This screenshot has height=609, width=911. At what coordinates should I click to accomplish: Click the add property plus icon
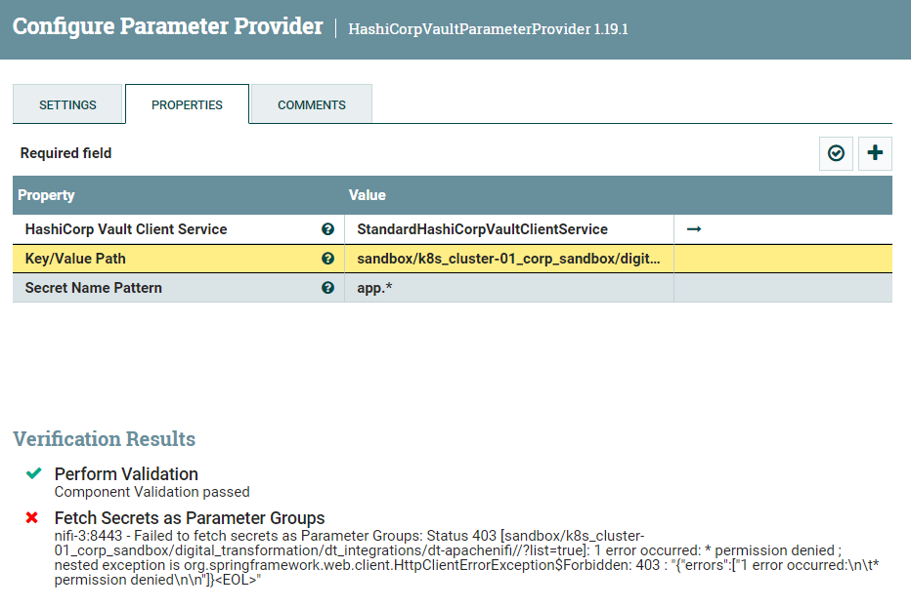coord(875,153)
